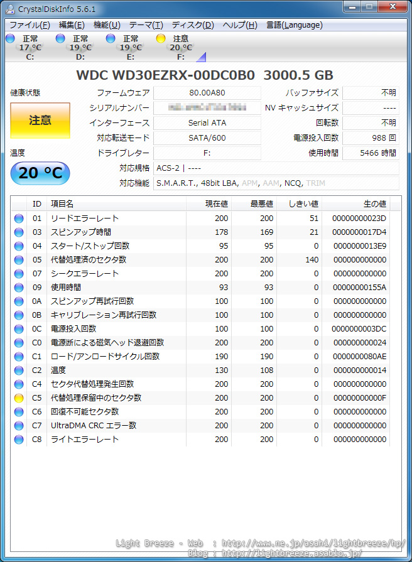
Task: Click the NV キャッシュサイズ value field
Action: coord(371,108)
